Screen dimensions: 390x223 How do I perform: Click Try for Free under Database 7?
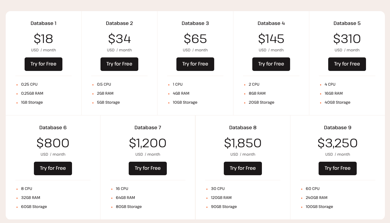click(148, 168)
